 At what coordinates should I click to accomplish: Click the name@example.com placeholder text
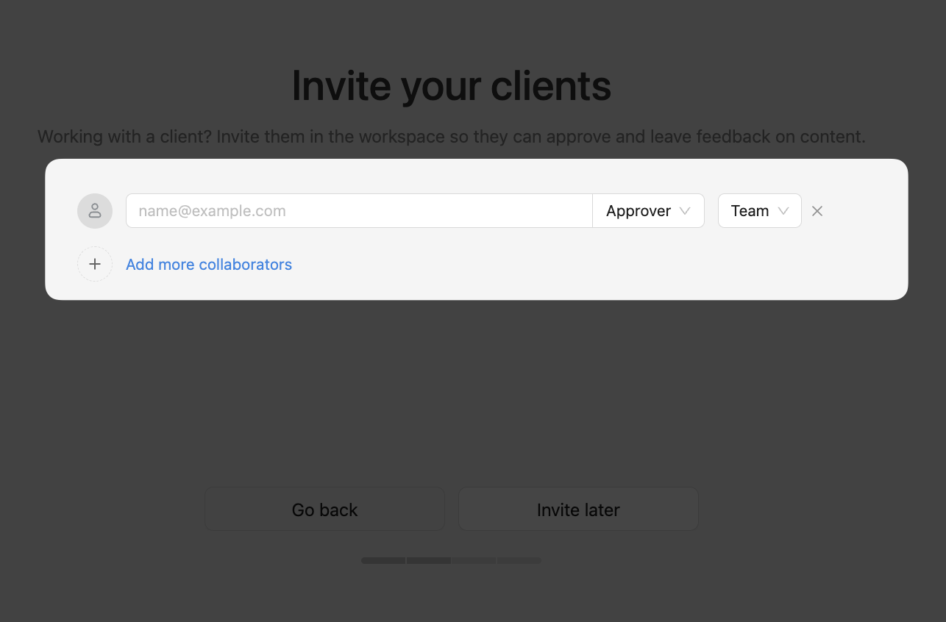[x=213, y=211]
